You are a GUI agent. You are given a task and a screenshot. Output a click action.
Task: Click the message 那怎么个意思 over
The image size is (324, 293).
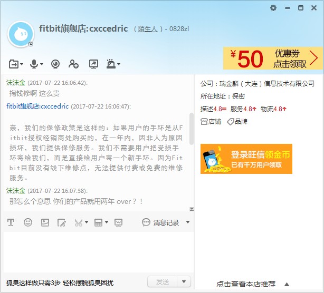coord(76,201)
